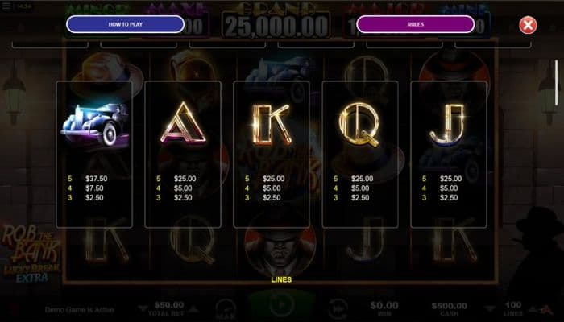Open the hamburger menu icon
Screen dimensions: 564x322
(x=6, y=6)
